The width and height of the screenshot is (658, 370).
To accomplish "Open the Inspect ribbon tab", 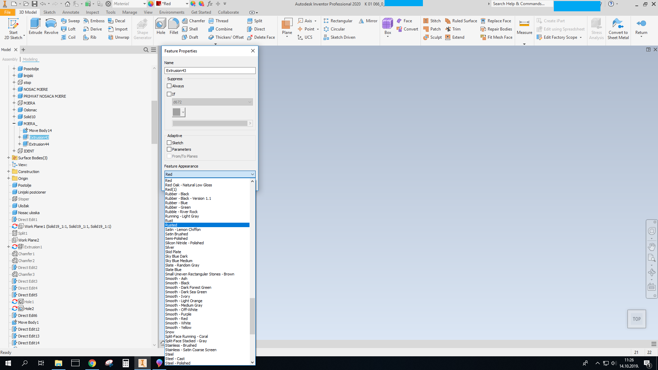I will [x=92, y=12].
